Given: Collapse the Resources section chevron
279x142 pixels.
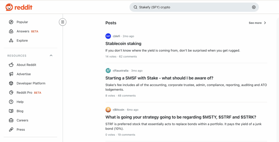Looking at the screenshot, I should tap(51, 56).
